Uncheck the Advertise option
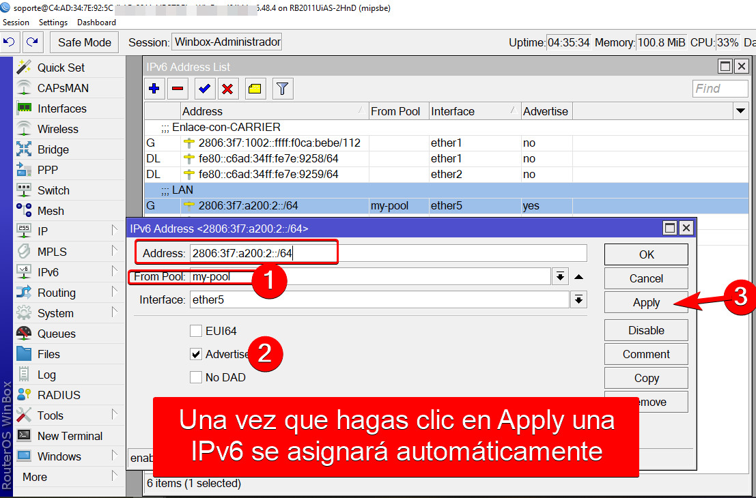This screenshot has width=756, height=498. pos(197,354)
